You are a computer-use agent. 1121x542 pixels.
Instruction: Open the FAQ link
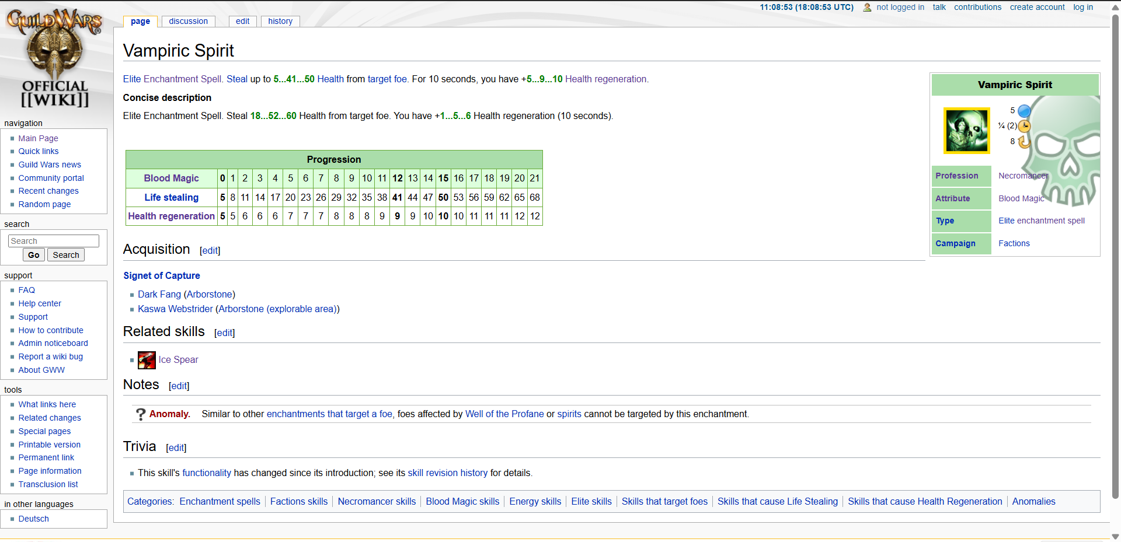26,290
